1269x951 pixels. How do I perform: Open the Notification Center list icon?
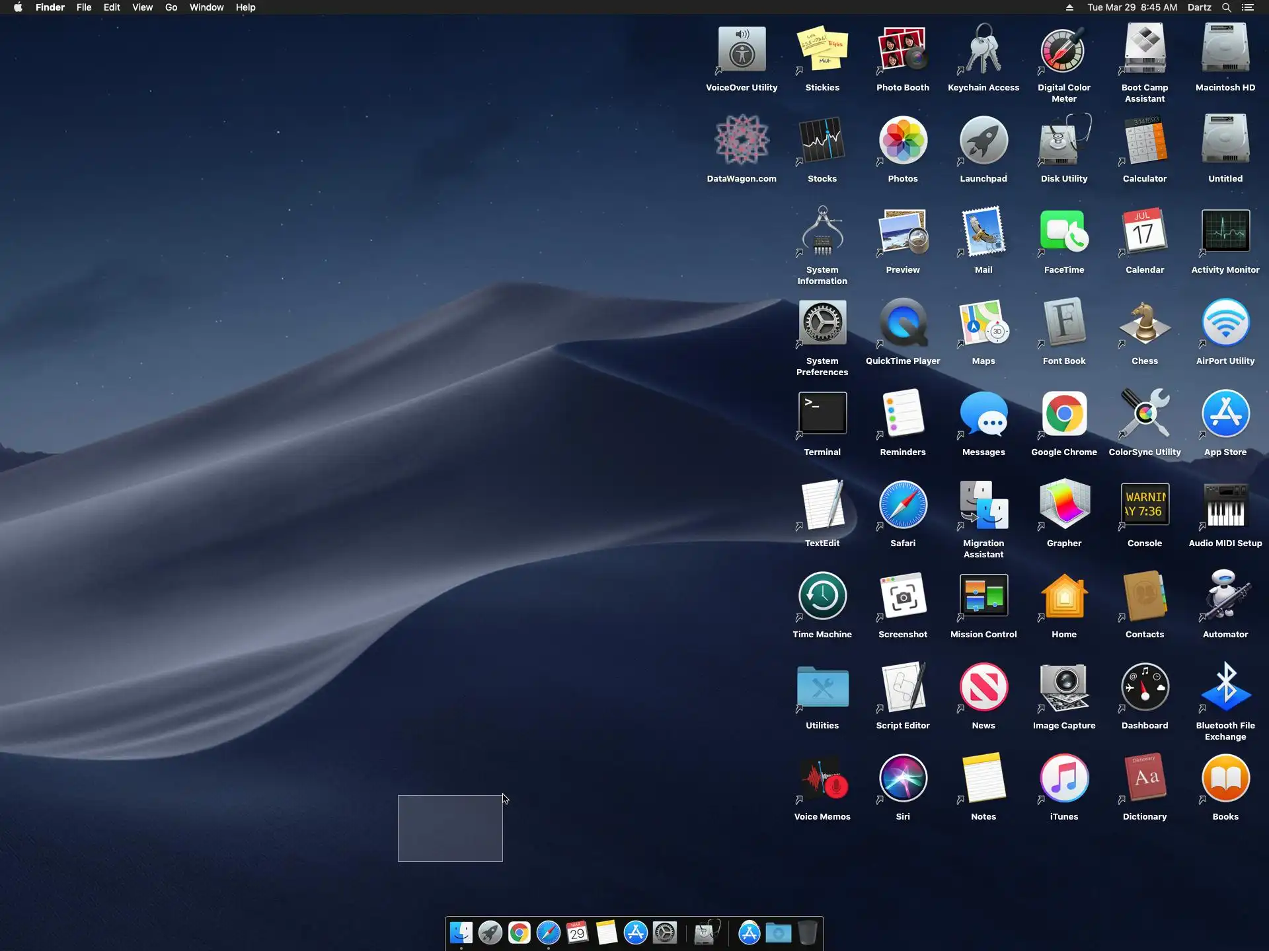1247,7
